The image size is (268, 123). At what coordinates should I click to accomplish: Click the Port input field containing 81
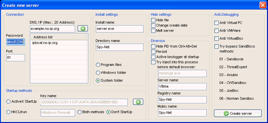(x=15, y=58)
